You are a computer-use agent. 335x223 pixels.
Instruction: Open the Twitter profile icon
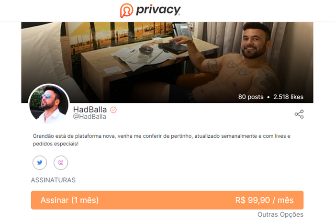[40, 163]
